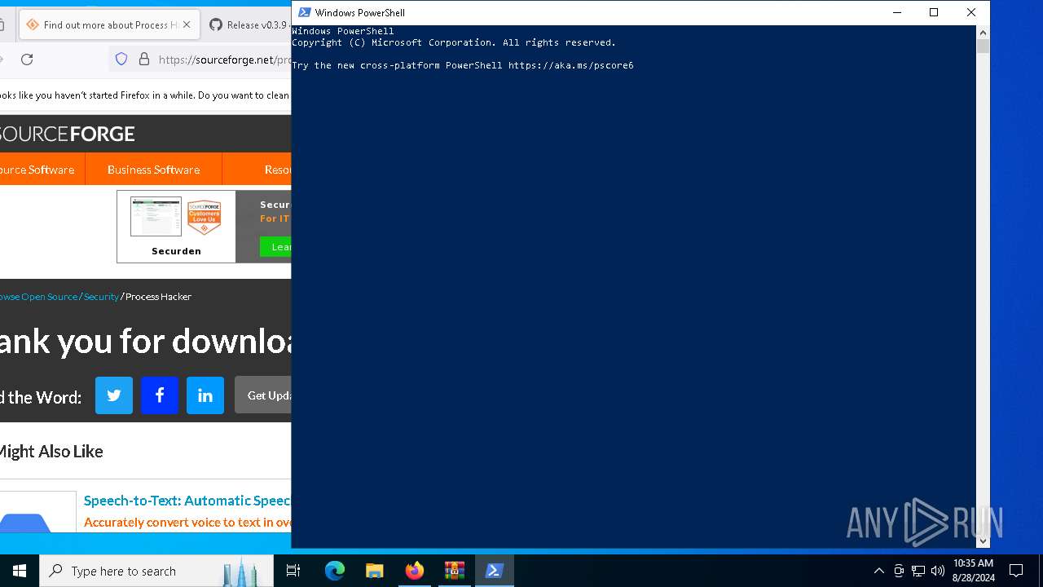Open the Business Software menu
Screen dimensions: 1043x587
click(x=153, y=170)
